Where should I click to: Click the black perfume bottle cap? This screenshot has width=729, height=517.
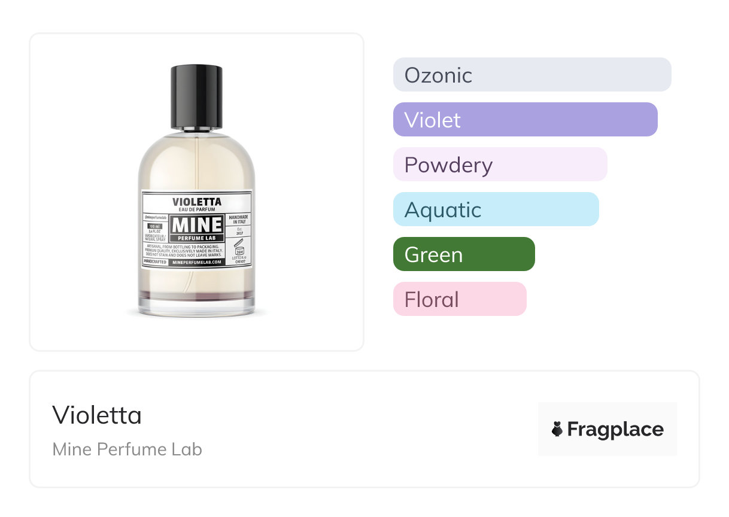[x=196, y=97]
